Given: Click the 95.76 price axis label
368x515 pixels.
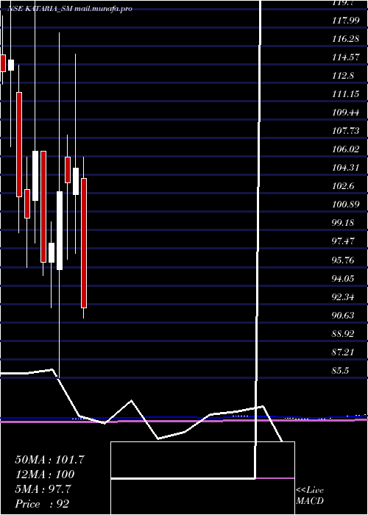Looking at the screenshot, I should tap(343, 260).
